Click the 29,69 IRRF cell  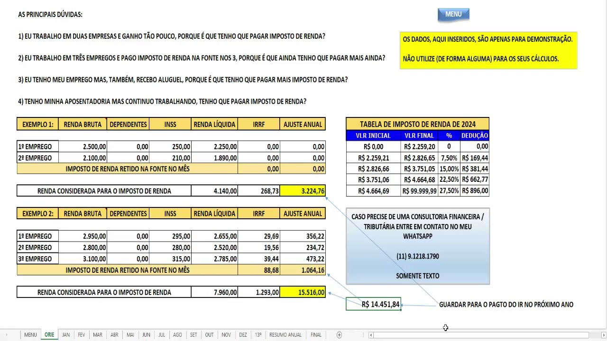259,236
